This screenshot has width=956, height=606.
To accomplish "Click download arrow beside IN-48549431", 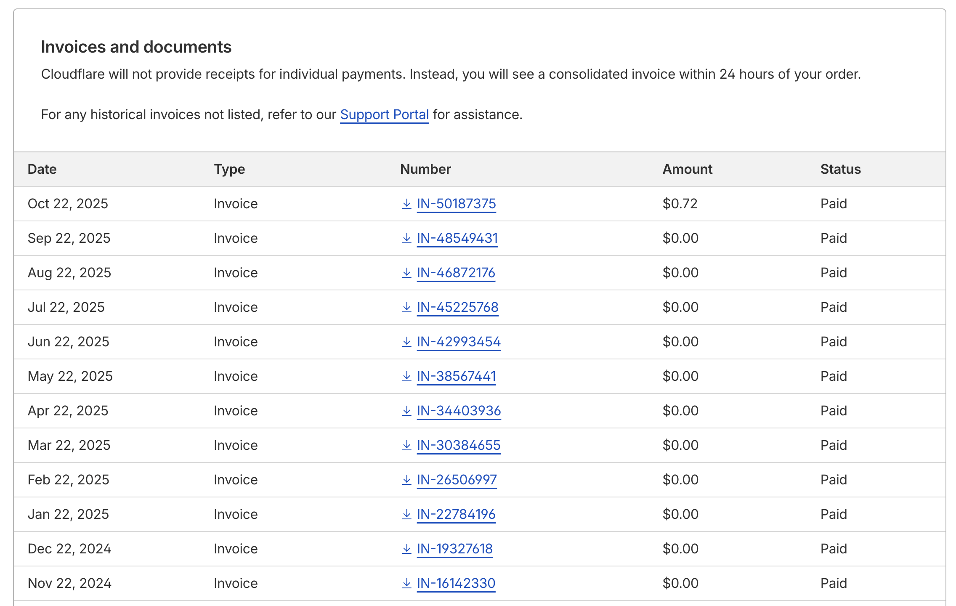I will click(406, 239).
